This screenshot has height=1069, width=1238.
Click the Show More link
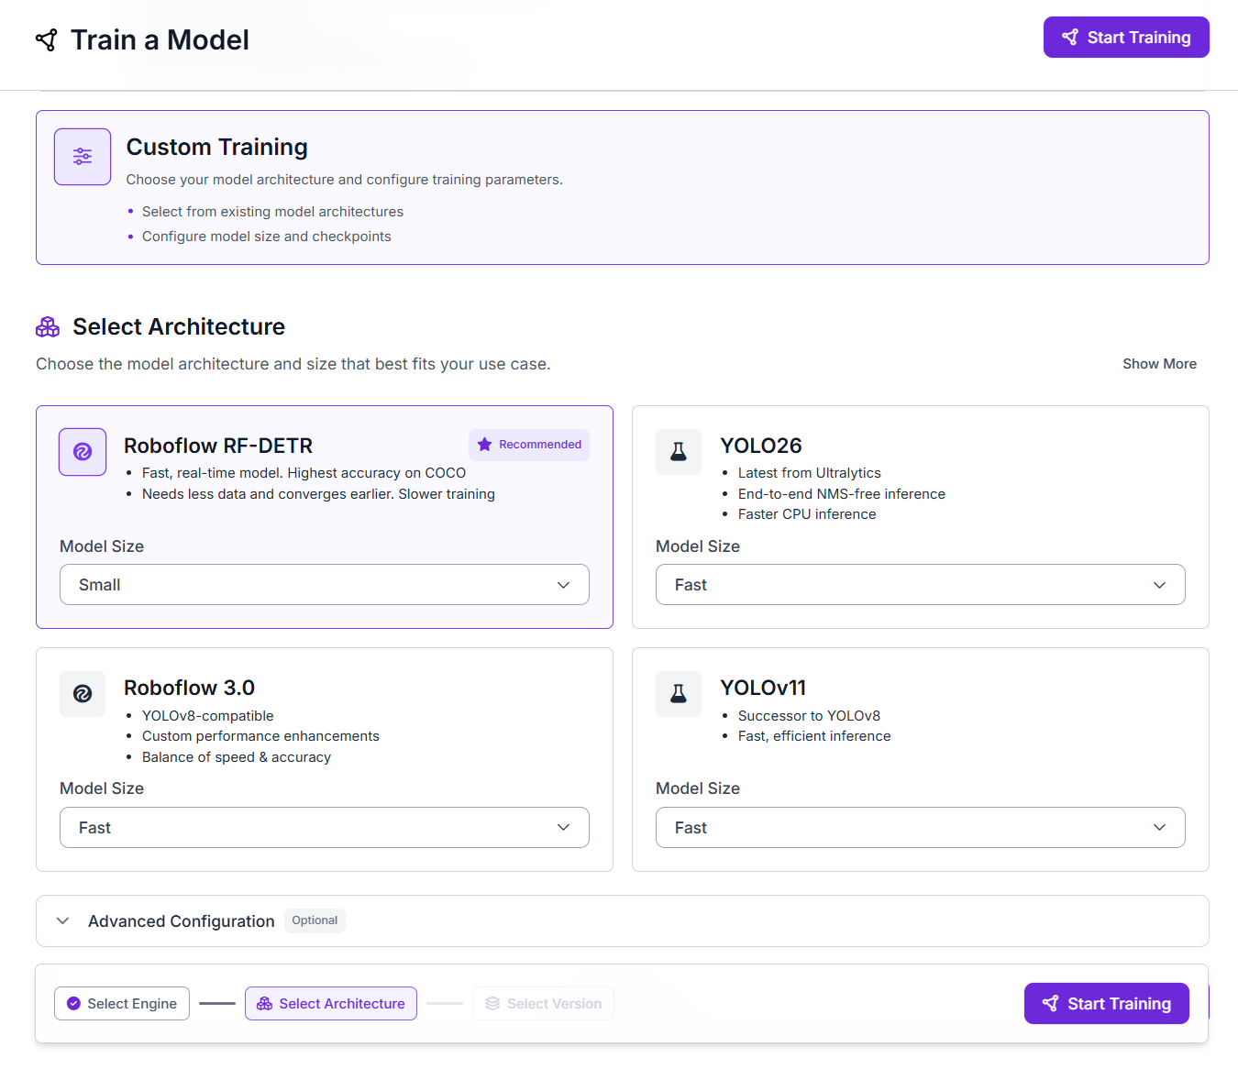(x=1159, y=364)
